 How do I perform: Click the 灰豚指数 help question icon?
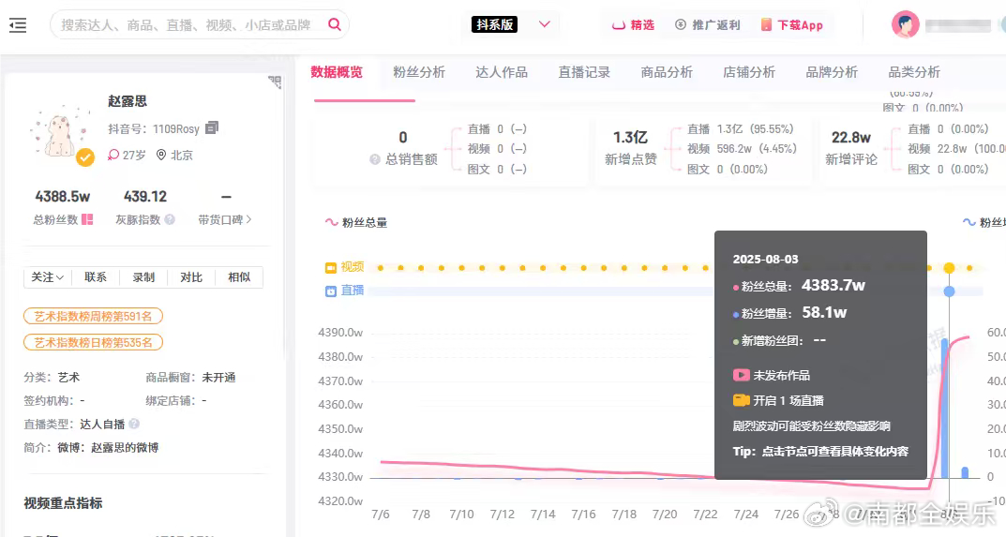170,219
